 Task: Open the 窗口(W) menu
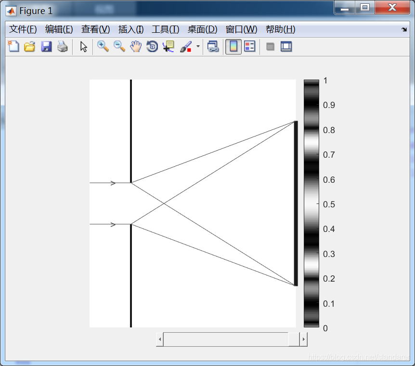click(241, 29)
